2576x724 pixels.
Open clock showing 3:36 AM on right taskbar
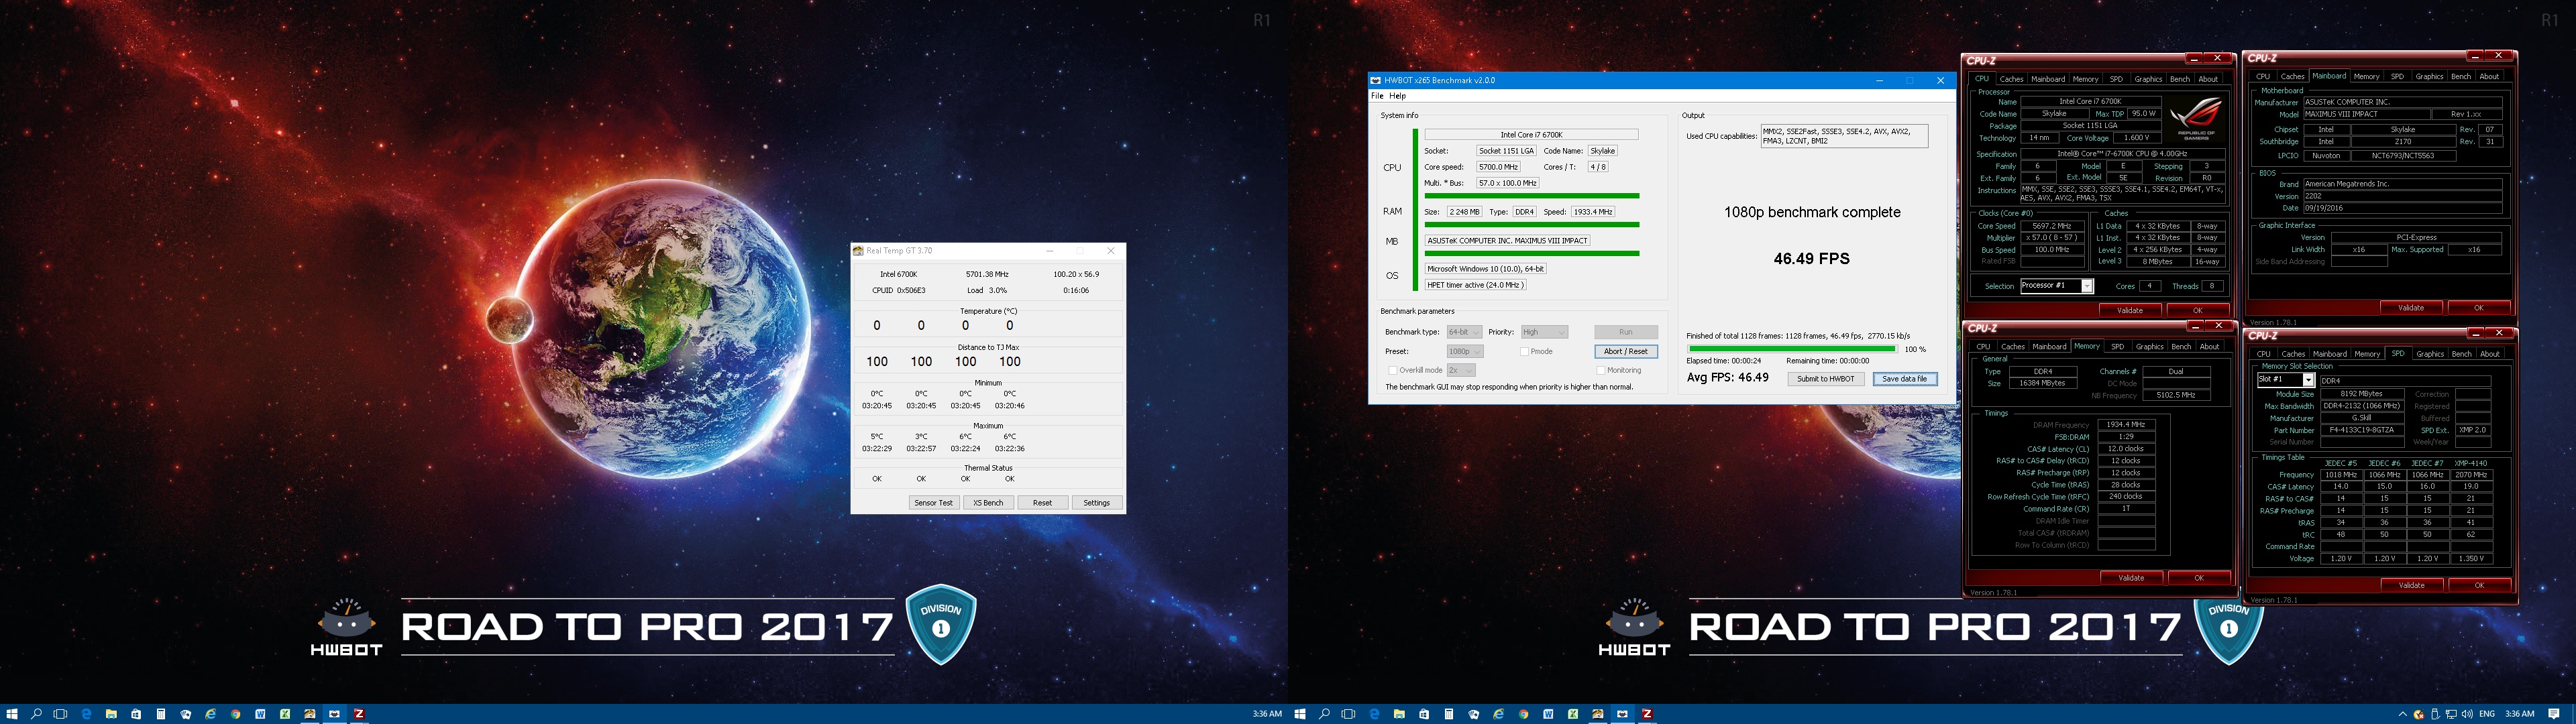click(x=2520, y=714)
